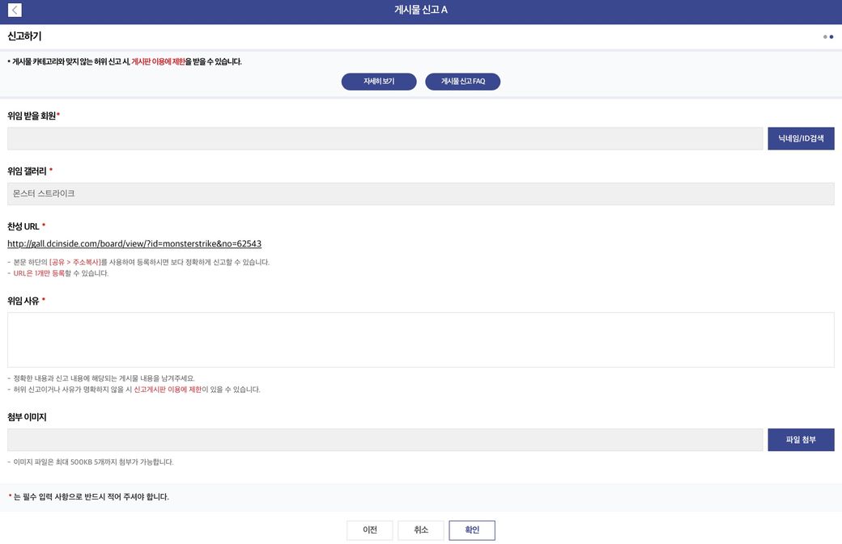Confirm the form with 확인

[472, 530]
